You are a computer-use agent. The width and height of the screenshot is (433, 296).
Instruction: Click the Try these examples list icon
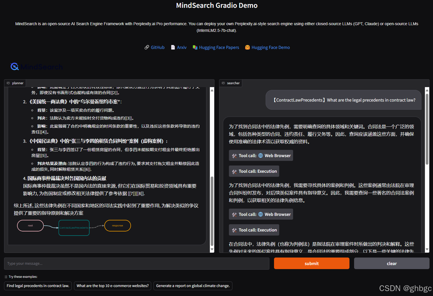(x=6, y=277)
